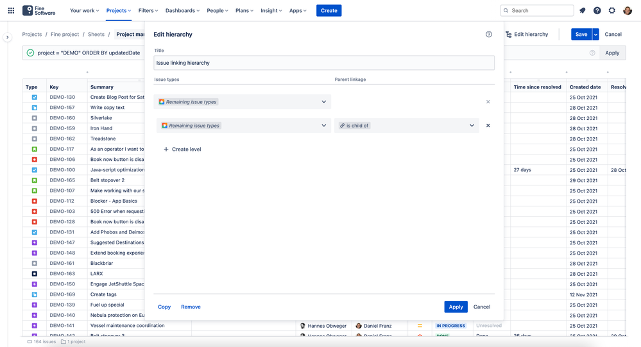
Task: Open the Sheets breadcrumb link
Action: click(x=96, y=35)
